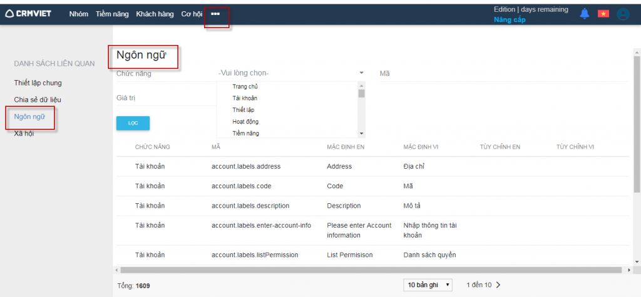
Task: Open the notification bell
Action: click(585, 14)
